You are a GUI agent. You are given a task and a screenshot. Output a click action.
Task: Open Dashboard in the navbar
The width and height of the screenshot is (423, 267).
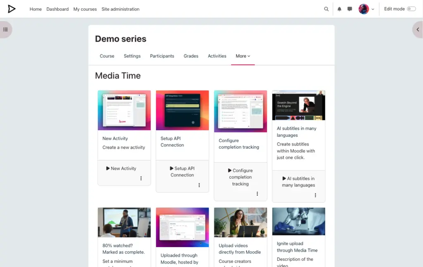coord(57,9)
